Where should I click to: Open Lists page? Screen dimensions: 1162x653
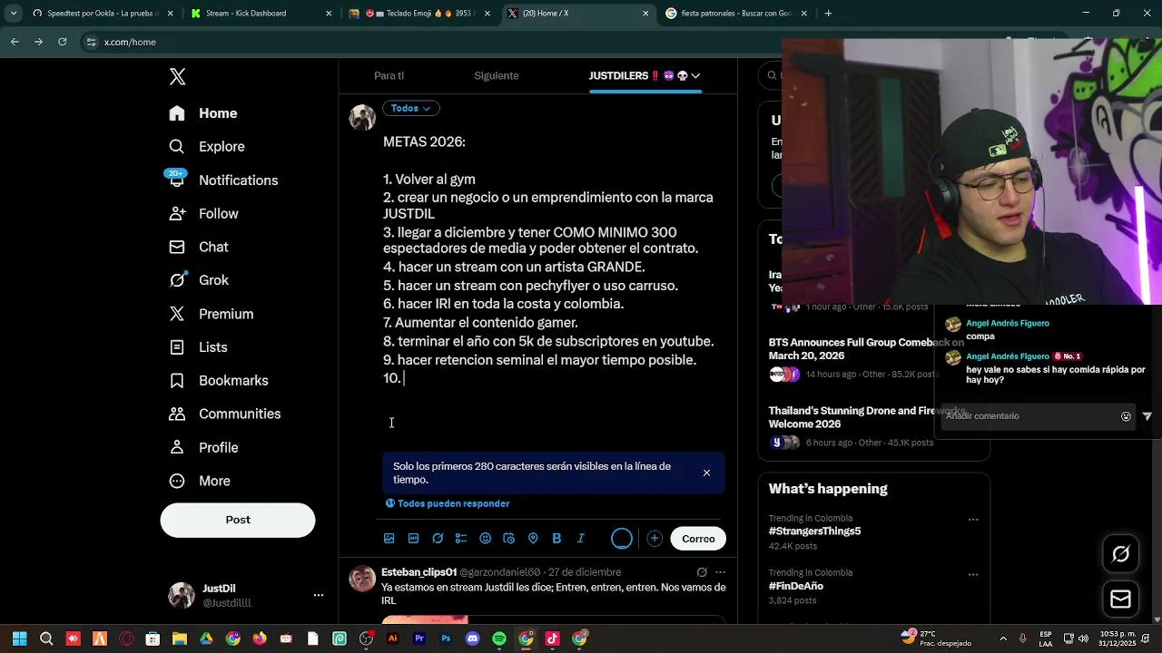point(198,347)
